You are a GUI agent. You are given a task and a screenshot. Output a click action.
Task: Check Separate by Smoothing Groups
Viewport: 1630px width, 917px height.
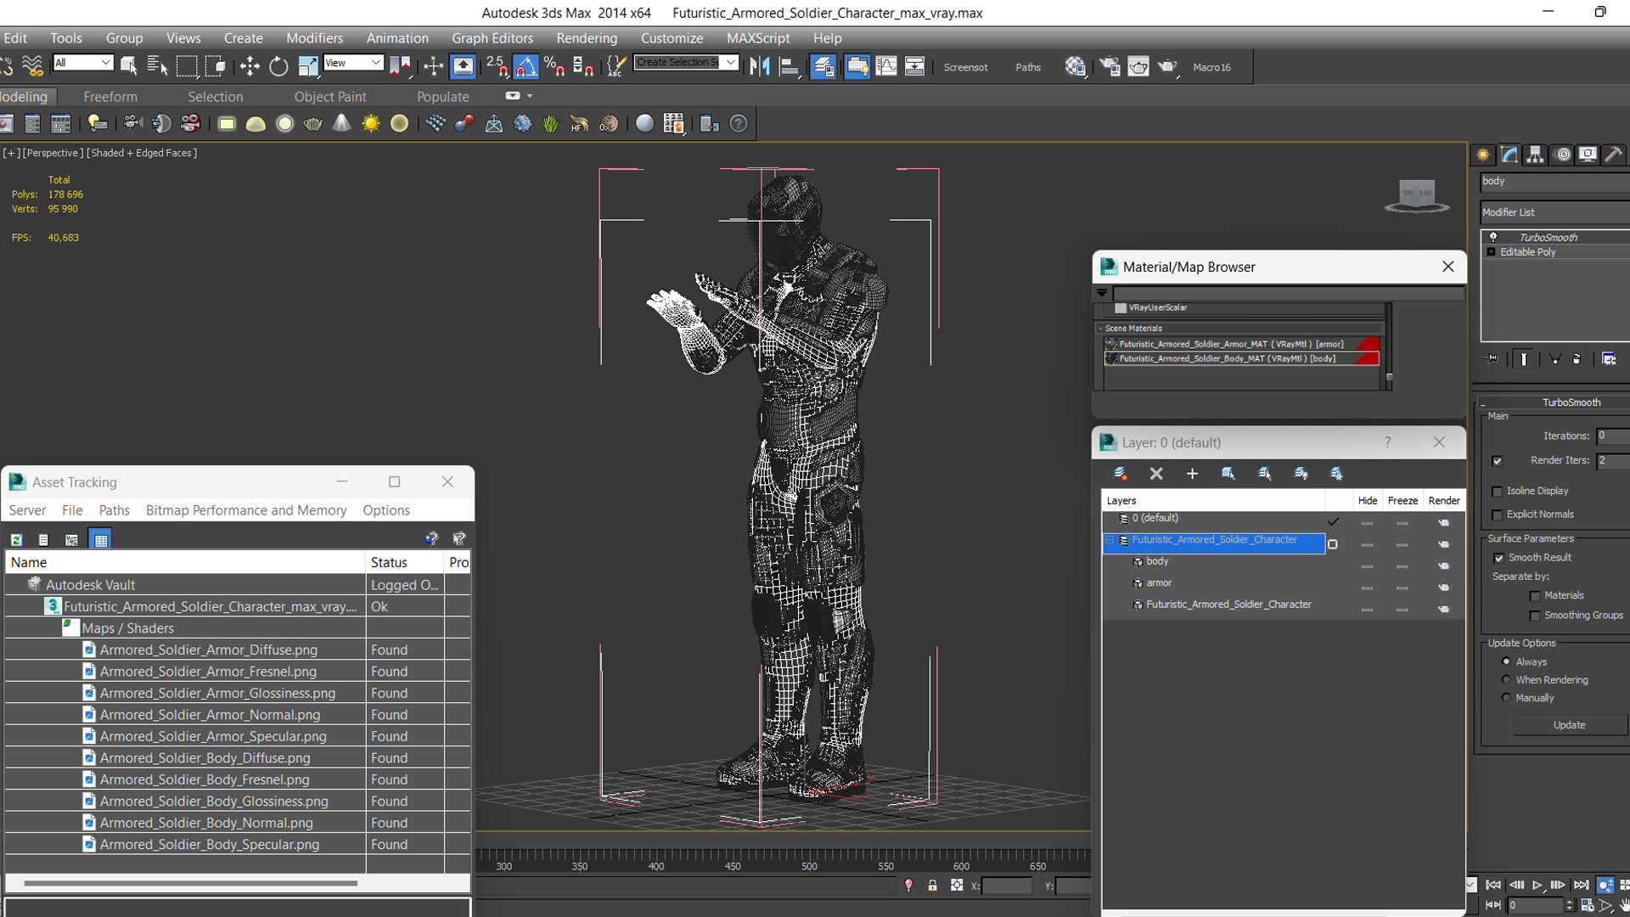click(x=1535, y=616)
